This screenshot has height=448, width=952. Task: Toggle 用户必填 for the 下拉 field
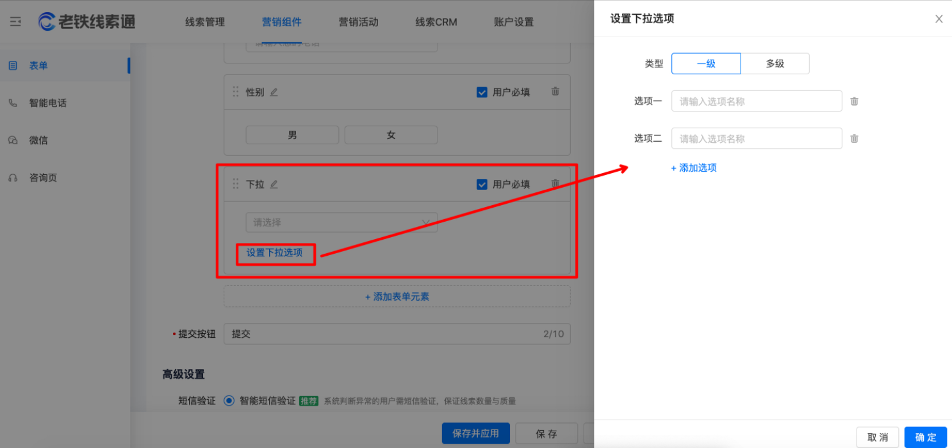tap(482, 184)
